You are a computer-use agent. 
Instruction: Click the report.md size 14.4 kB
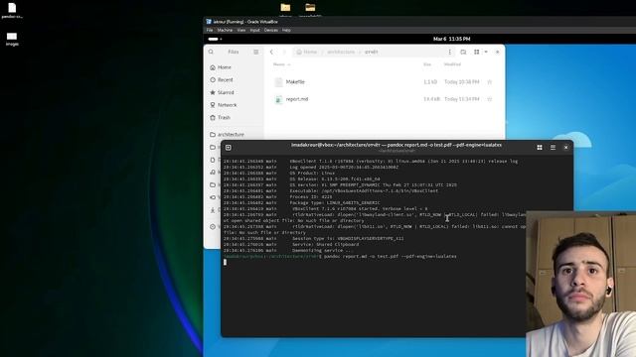[x=430, y=99]
